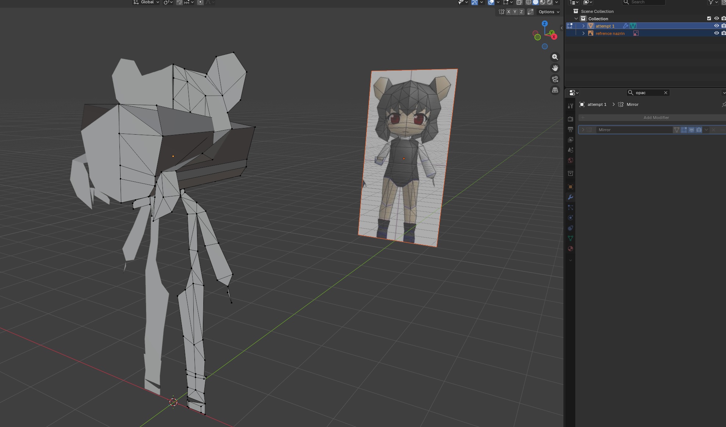The height and width of the screenshot is (427, 726).
Task: Clear the opac property search field
Action: click(x=665, y=93)
